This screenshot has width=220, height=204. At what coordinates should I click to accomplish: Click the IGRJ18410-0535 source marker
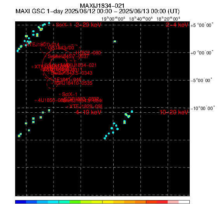coord(52,83)
